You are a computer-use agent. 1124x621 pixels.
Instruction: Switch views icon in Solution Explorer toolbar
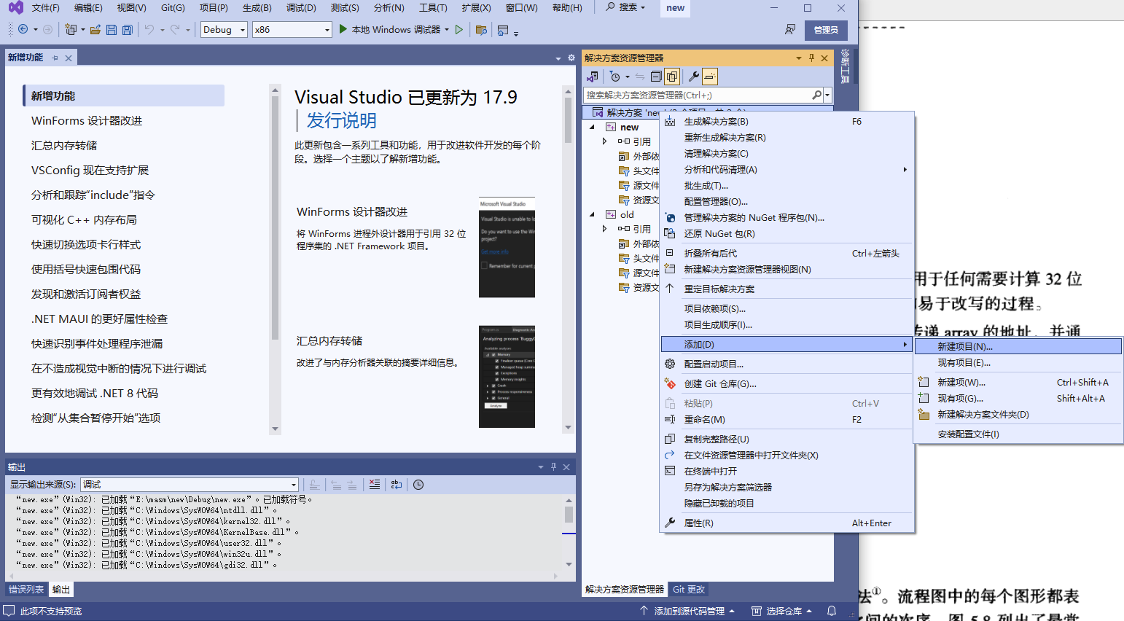pyautogui.click(x=593, y=77)
